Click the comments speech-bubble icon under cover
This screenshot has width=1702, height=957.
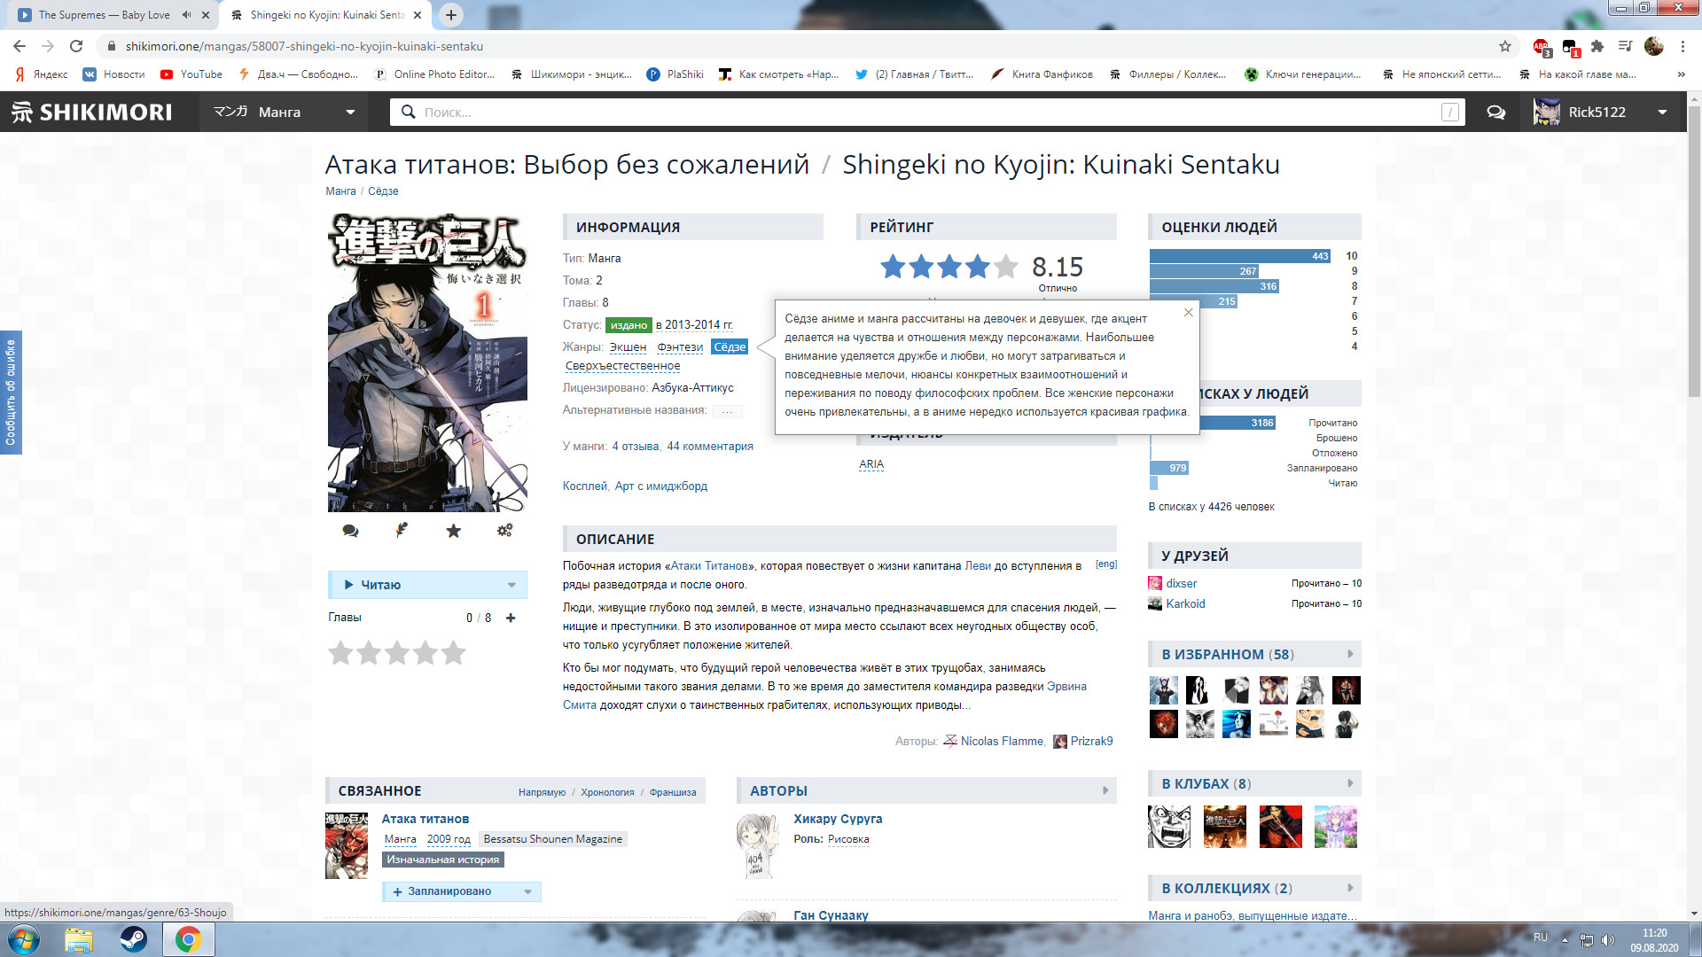(350, 531)
